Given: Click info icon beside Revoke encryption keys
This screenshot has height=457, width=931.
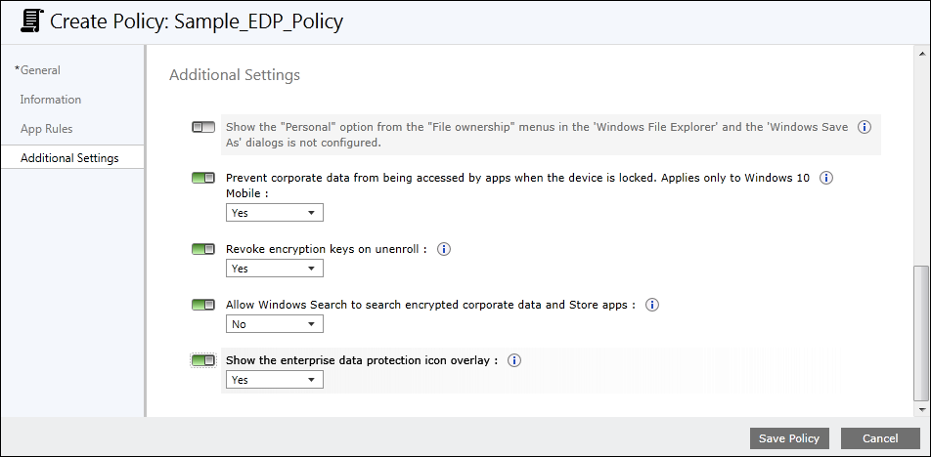Looking at the screenshot, I should (443, 249).
